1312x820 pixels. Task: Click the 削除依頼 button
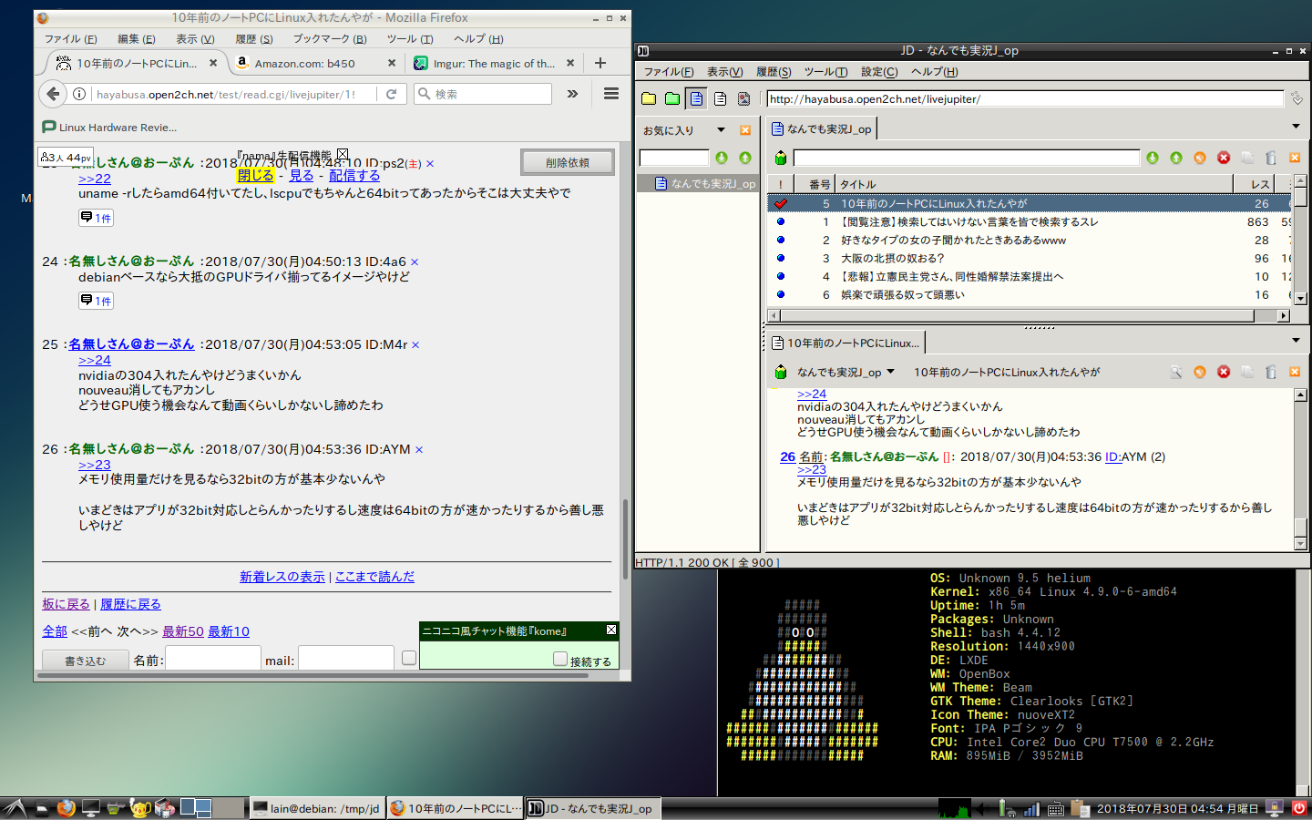(x=568, y=162)
